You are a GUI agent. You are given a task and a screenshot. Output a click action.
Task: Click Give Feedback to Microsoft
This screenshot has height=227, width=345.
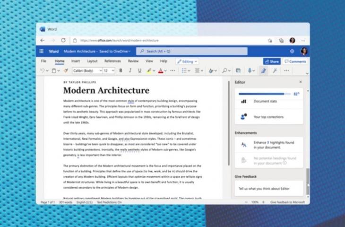287,202
